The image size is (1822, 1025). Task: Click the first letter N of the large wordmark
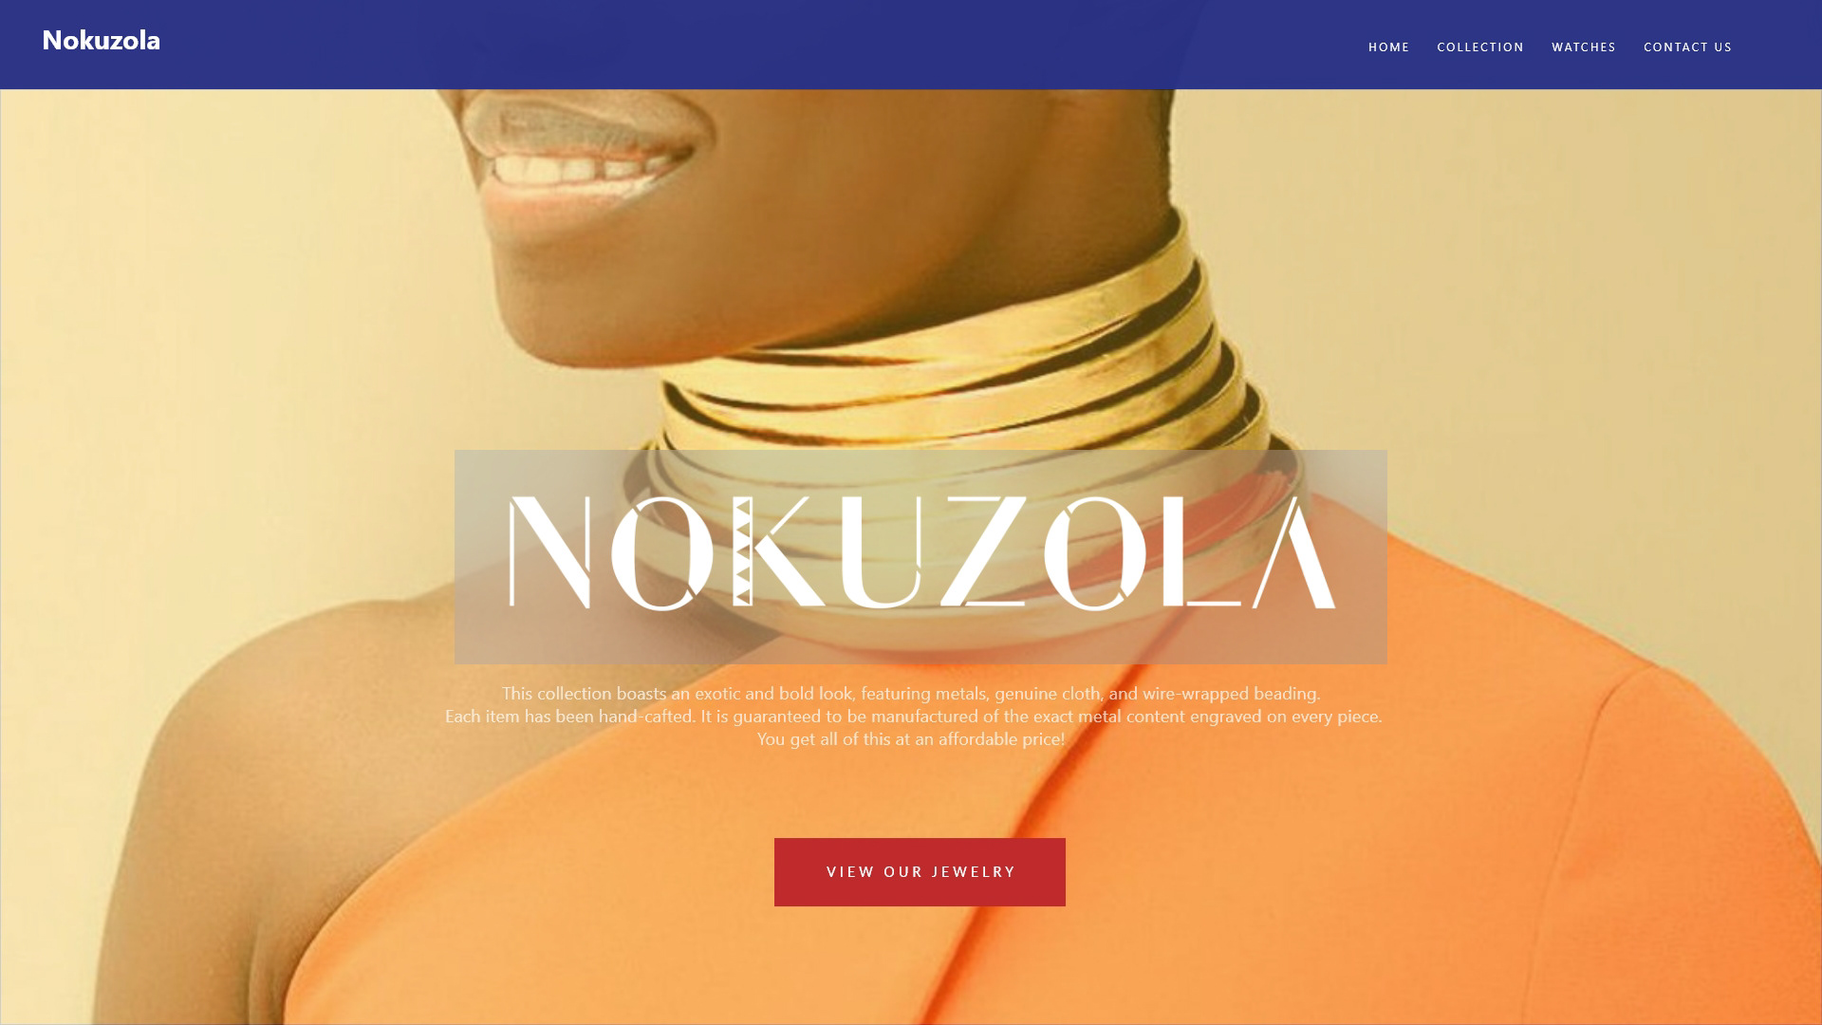point(549,551)
